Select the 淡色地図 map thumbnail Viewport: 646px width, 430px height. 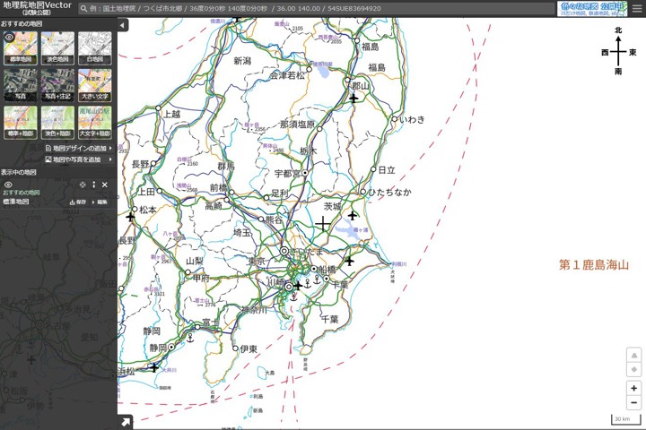[57, 47]
